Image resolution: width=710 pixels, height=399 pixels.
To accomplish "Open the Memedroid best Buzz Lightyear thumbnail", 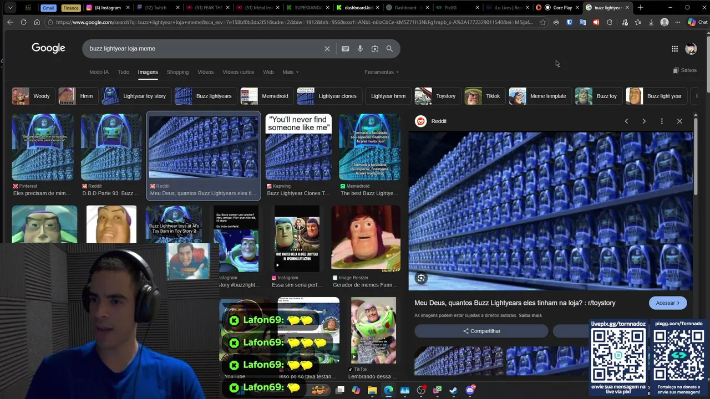I will coord(369,147).
